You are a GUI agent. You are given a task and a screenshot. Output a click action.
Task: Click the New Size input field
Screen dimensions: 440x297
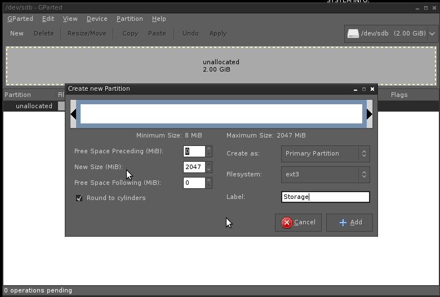pos(194,167)
